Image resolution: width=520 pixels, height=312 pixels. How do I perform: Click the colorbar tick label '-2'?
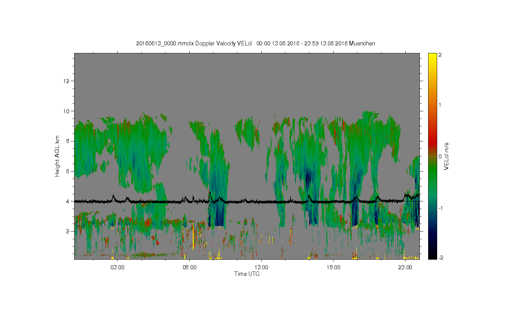point(441,258)
